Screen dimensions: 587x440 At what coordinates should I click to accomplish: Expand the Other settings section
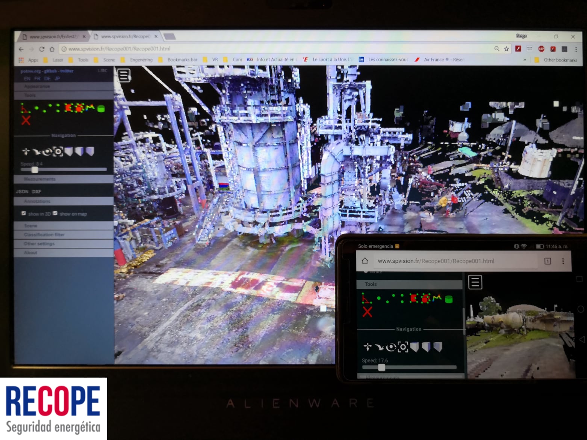coord(39,244)
